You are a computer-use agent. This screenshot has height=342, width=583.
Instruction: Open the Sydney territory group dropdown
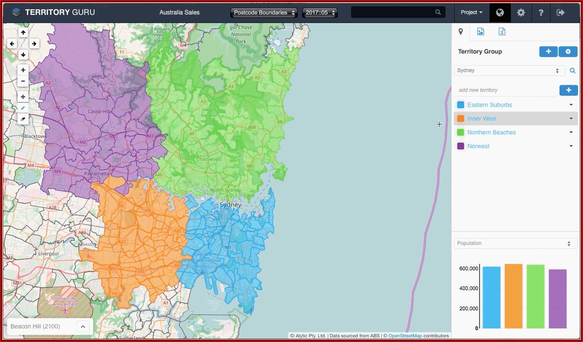(x=509, y=70)
